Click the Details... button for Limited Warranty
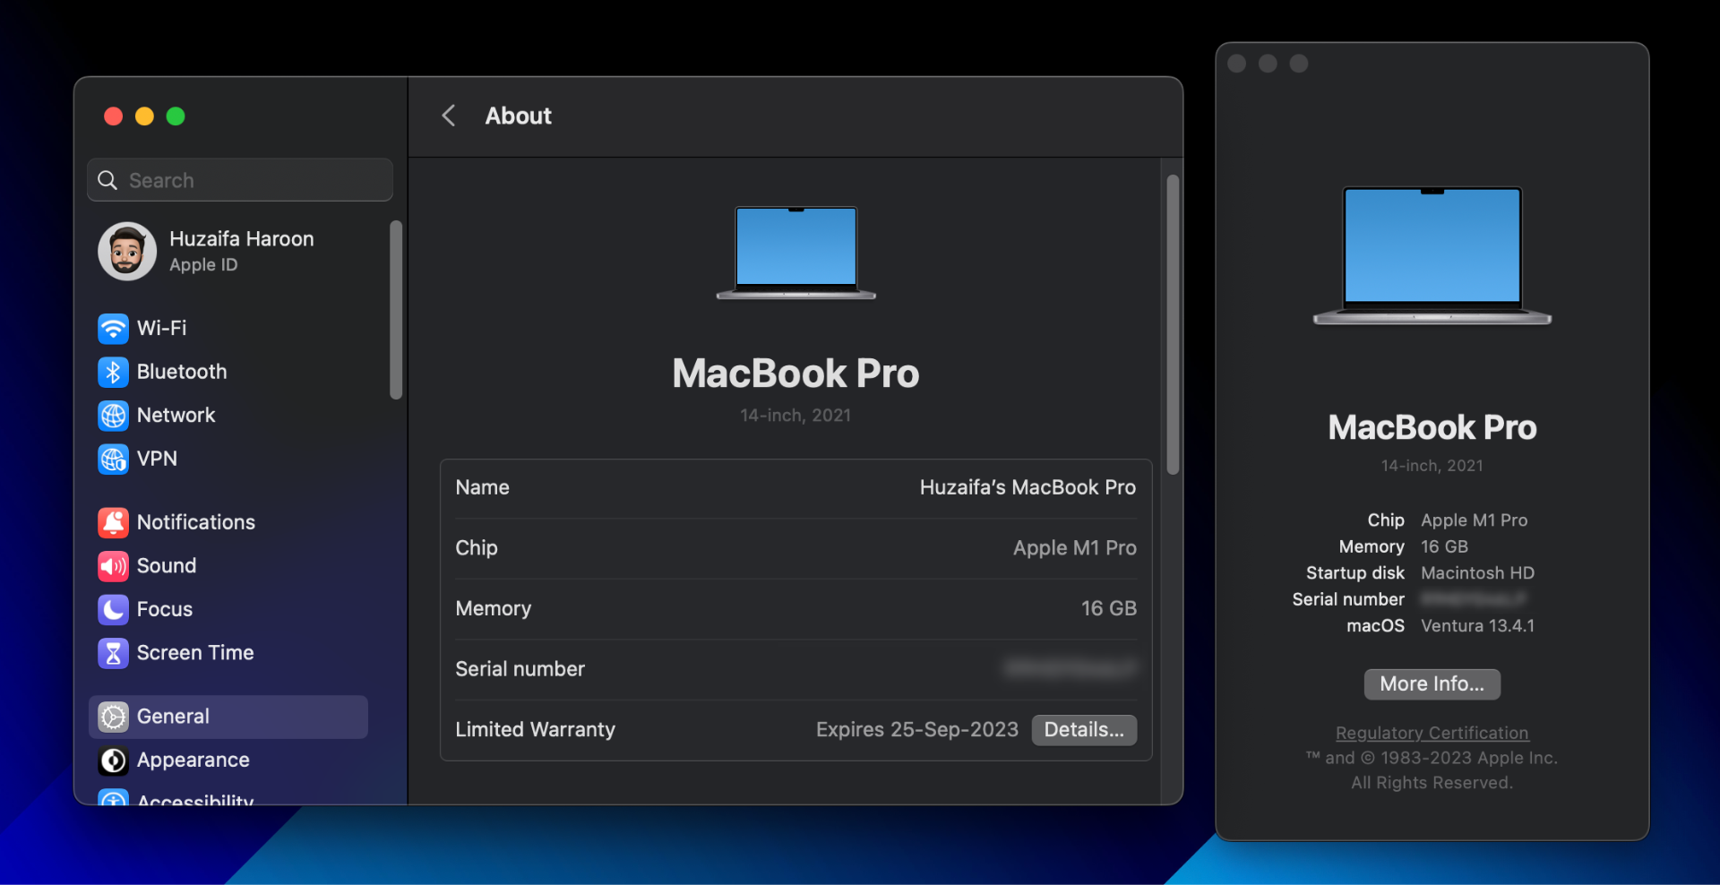 point(1084,730)
